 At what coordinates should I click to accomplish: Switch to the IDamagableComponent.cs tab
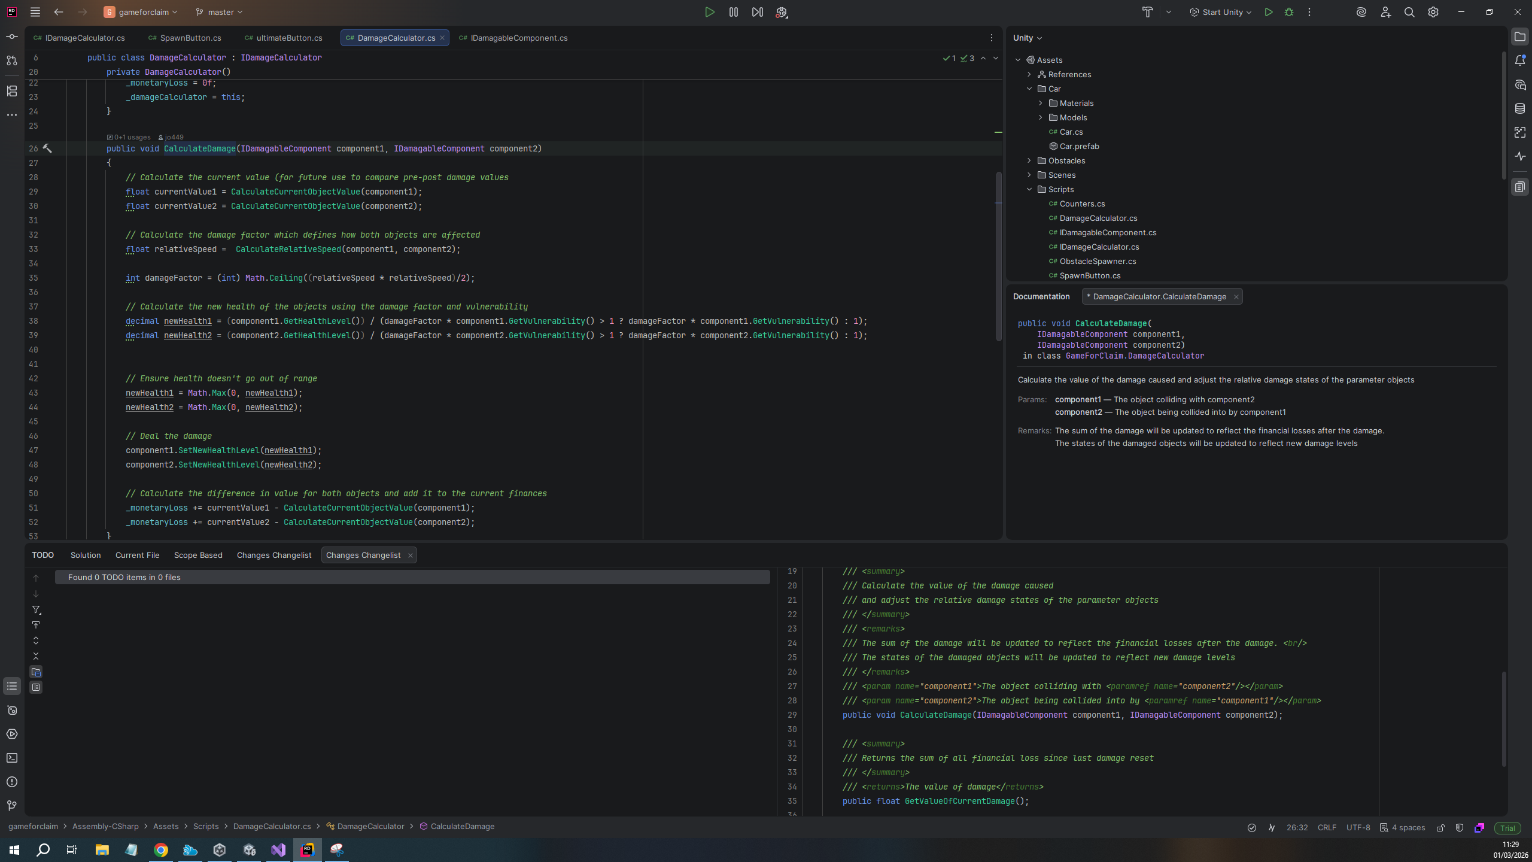[x=518, y=38]
